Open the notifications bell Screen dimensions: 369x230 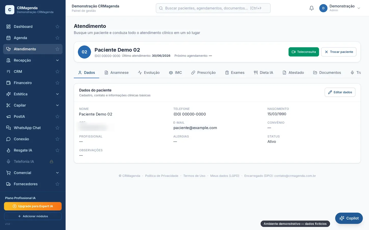(312, 8)
